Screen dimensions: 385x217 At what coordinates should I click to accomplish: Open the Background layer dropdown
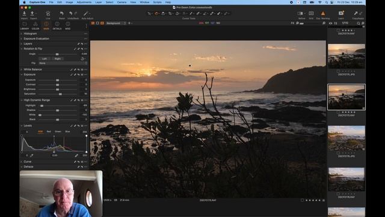coord(116,23)
